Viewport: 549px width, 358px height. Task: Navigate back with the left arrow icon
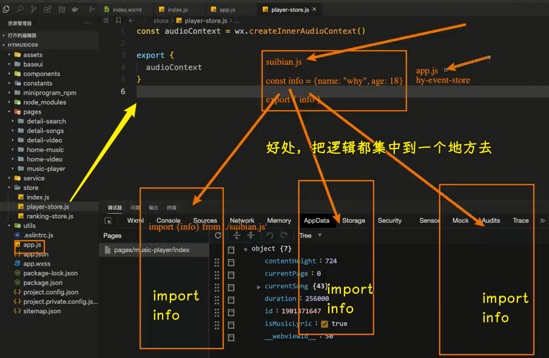point(131,21)
